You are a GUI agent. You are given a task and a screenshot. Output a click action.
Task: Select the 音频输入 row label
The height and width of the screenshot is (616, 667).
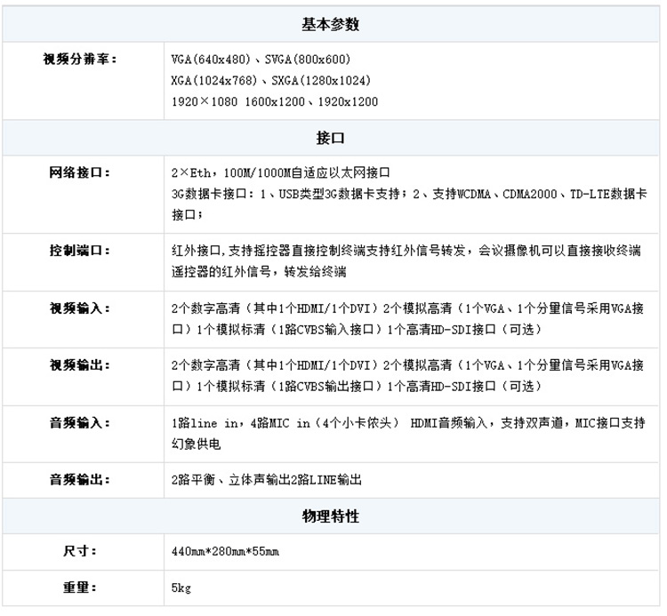pos(80,421)
